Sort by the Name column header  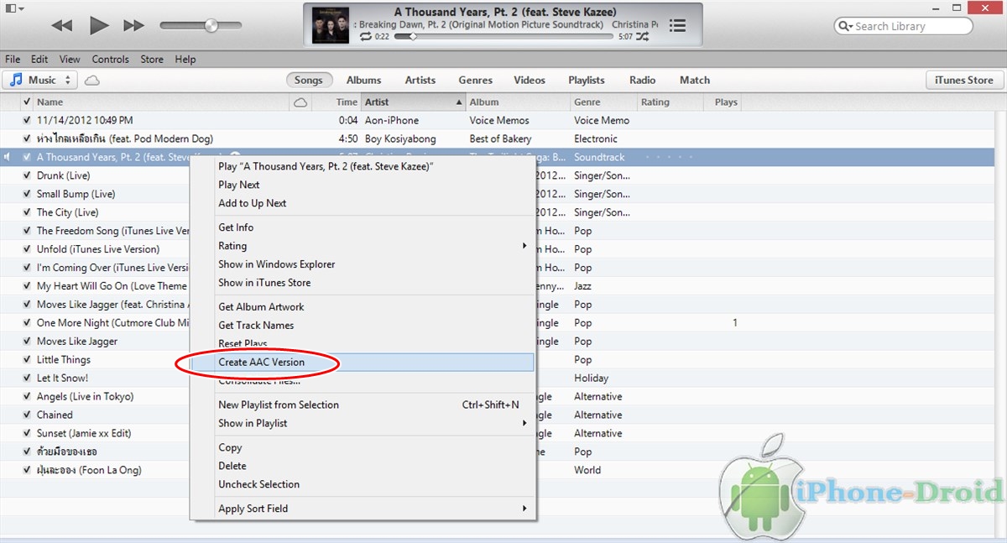pos(162,102)
